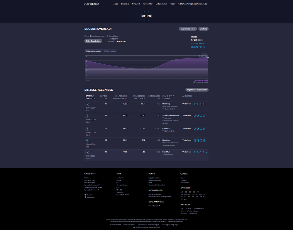Twitter icon in 9:04 Frankfurt row
This screenshot has width=293, height=230.
tap(198, 128)
